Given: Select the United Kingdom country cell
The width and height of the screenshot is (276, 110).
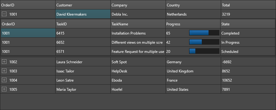Looking at the screenshot, I should [x=193, y=71].
